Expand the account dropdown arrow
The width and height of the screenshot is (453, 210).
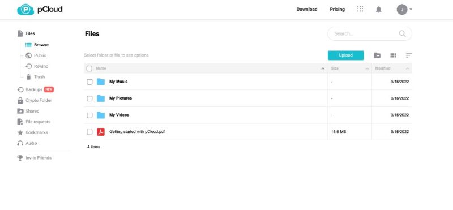(411, 9)
